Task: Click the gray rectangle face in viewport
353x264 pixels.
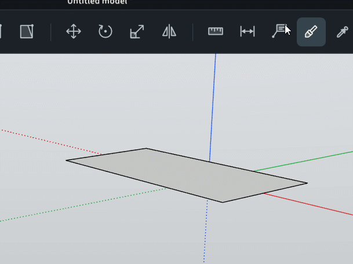Action: tap(187, 175)
